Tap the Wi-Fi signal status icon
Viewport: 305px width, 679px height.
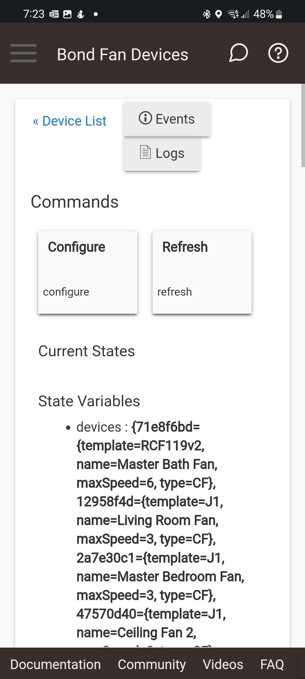tap(233, 14)
